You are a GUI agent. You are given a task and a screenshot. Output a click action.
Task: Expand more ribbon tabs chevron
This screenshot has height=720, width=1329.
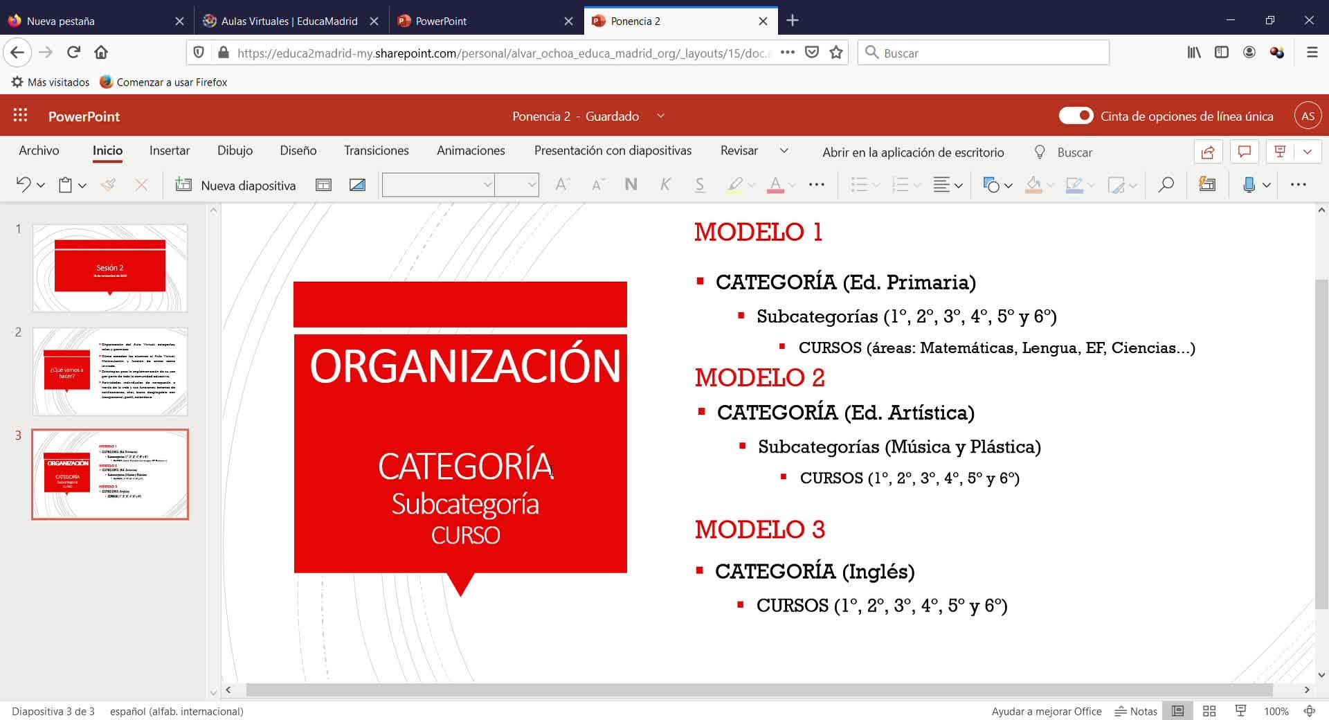784,151
